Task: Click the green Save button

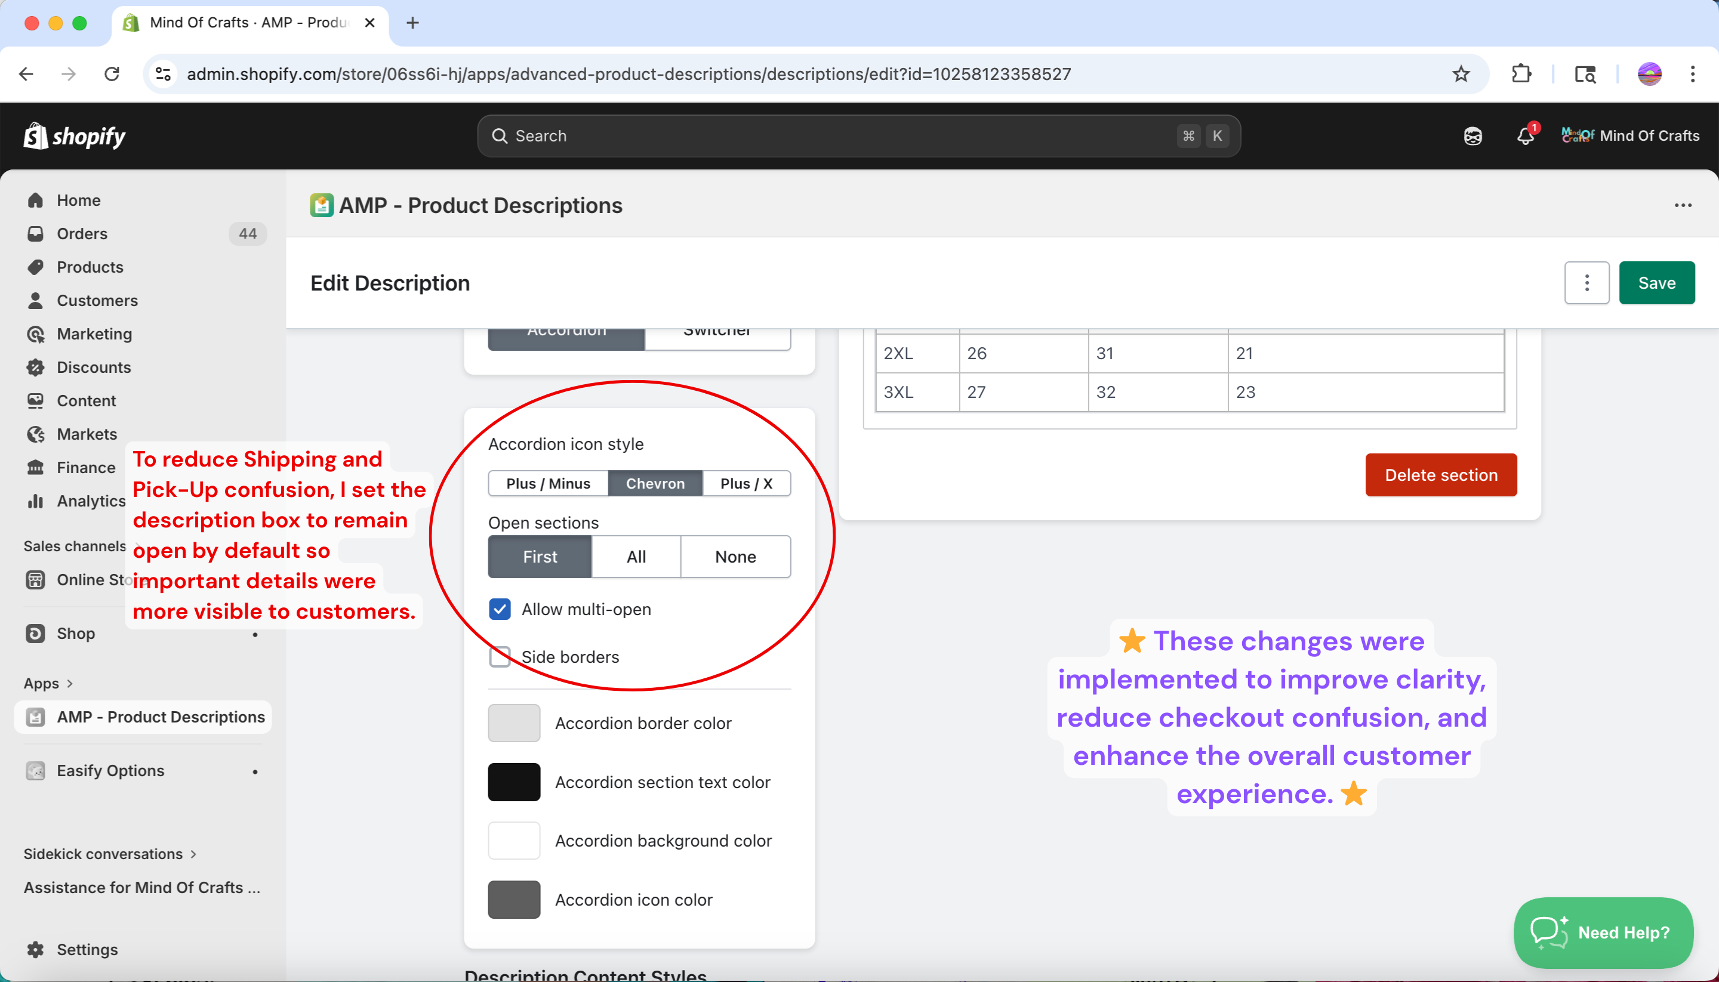Action: coord(1656,283)
